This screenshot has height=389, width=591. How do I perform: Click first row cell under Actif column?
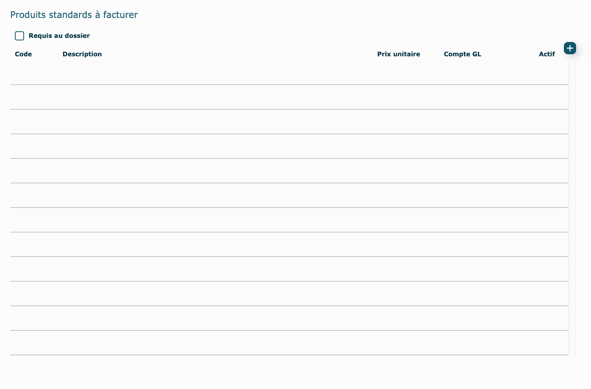click(546, 73)
